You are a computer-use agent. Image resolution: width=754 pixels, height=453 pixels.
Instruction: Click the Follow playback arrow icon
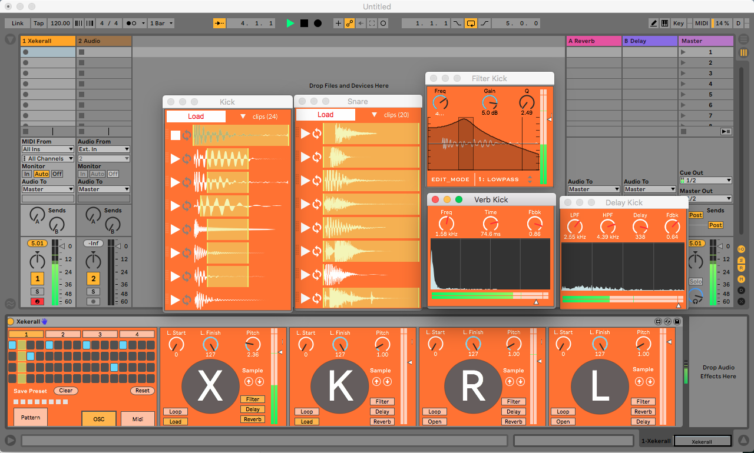(x=219, y=24)
